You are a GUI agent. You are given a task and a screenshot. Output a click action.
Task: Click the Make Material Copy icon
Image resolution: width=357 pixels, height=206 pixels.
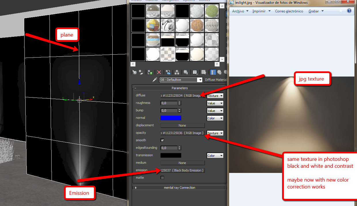tap(168, 72)
